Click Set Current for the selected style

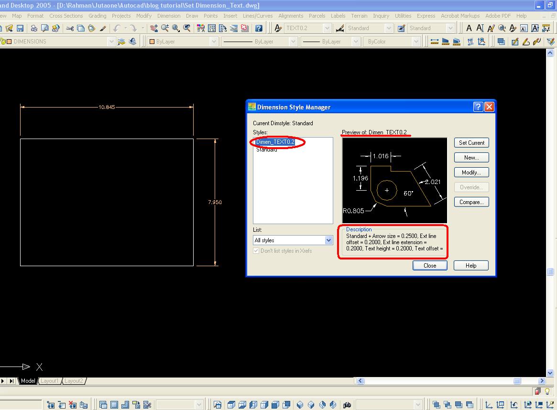471,142
